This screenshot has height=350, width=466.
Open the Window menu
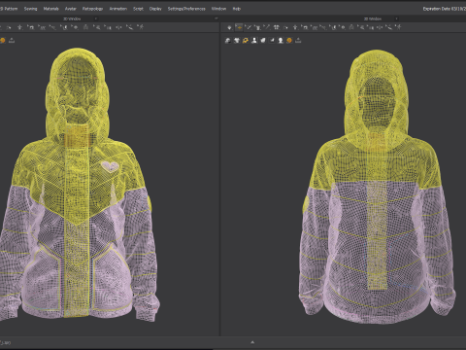(218, 9)
